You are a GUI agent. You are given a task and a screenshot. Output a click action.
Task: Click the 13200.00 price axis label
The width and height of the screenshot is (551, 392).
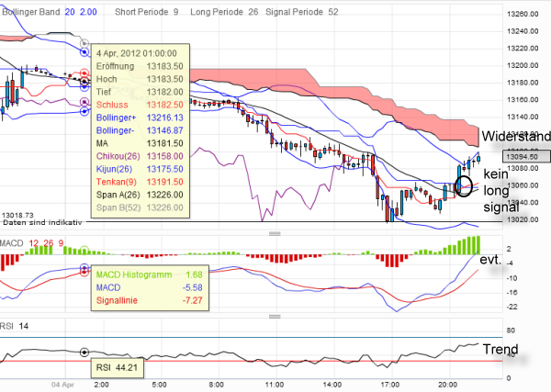coord(523,65)
